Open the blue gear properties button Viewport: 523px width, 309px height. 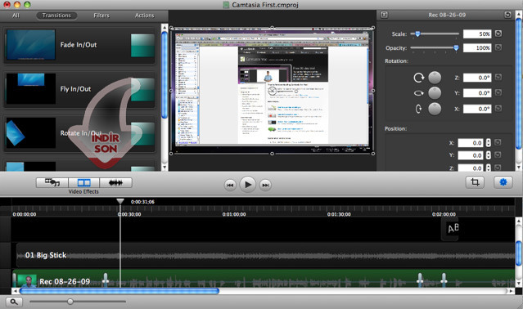tap(503, 182)
